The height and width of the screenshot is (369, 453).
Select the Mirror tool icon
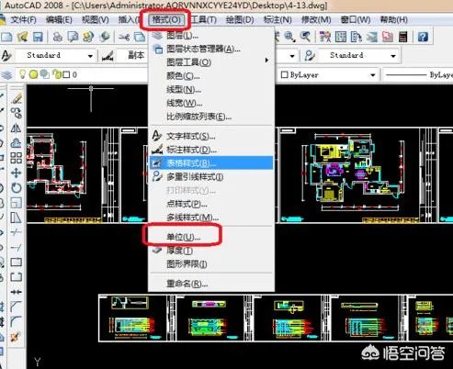[x=16, y=129]
